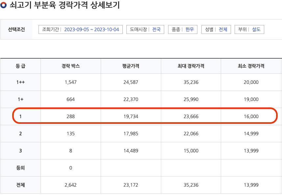282x195 pixels.
Task: Click the 경락 박스 column header
Action: coord(70,66)
